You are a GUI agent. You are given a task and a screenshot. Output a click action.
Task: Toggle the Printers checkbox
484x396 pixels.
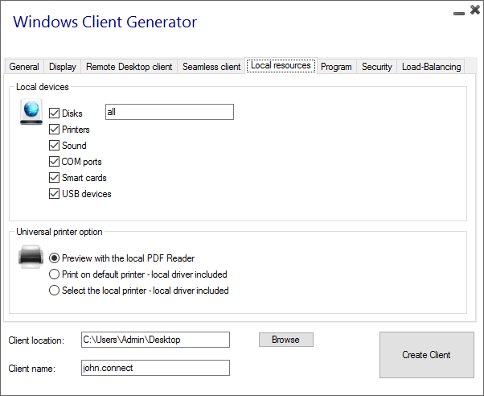(55, 130)
